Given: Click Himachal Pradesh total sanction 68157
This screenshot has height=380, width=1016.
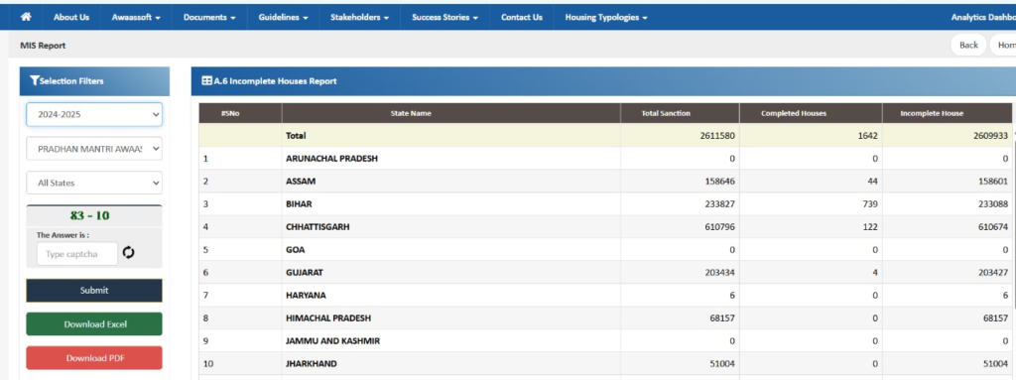Looking at the screenshot, I should tap(722, 318).
